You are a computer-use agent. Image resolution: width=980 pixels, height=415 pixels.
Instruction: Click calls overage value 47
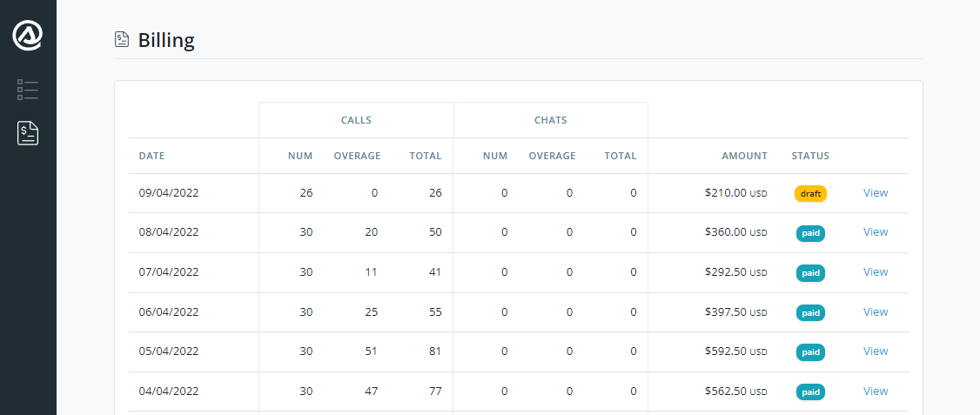(x=372, y=392)
